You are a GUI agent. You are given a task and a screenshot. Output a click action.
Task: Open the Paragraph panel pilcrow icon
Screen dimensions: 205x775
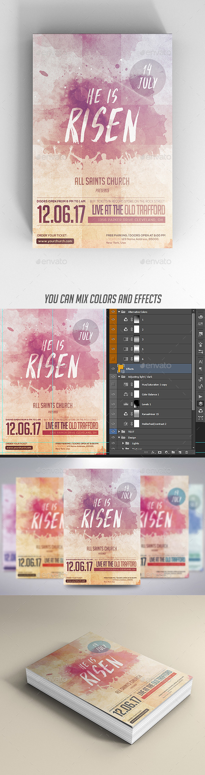200,369
